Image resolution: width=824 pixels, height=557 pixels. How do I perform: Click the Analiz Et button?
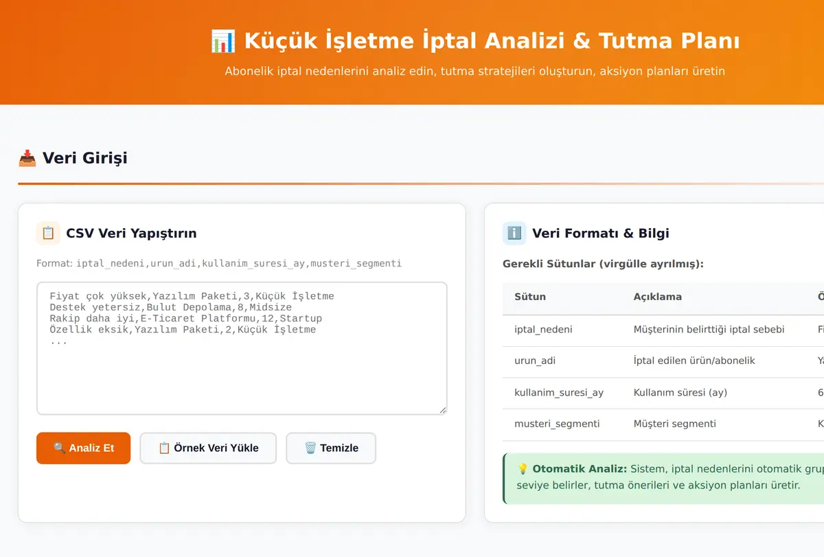coord(83,448)
